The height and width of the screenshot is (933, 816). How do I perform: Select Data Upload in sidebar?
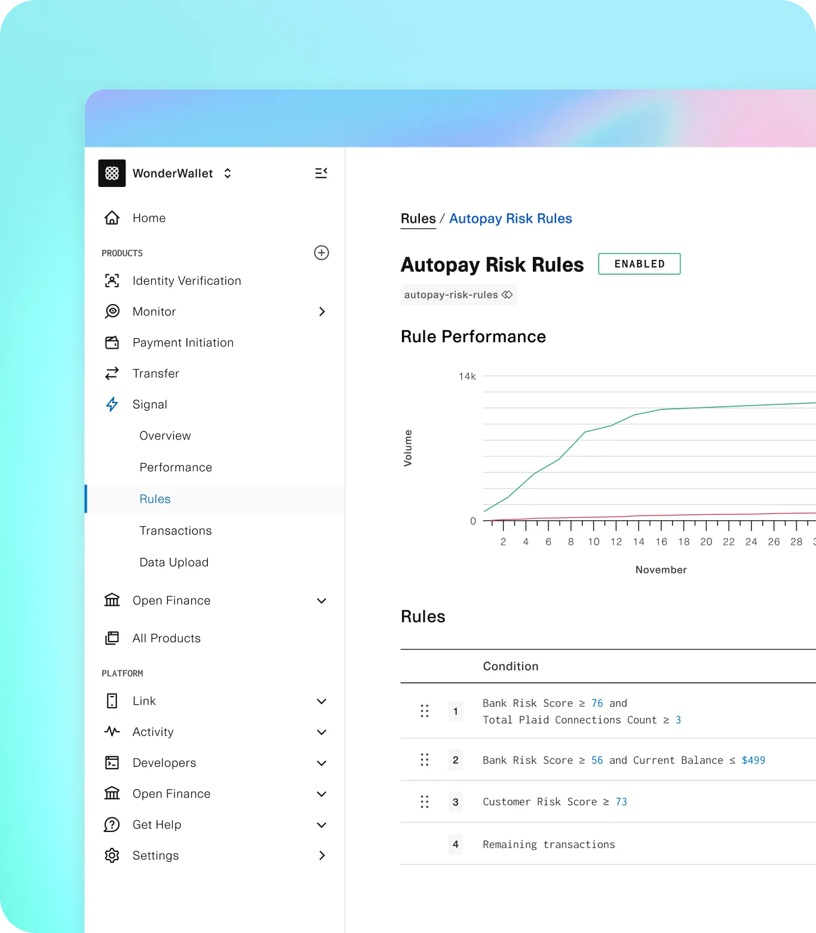(x=174, y=562)
